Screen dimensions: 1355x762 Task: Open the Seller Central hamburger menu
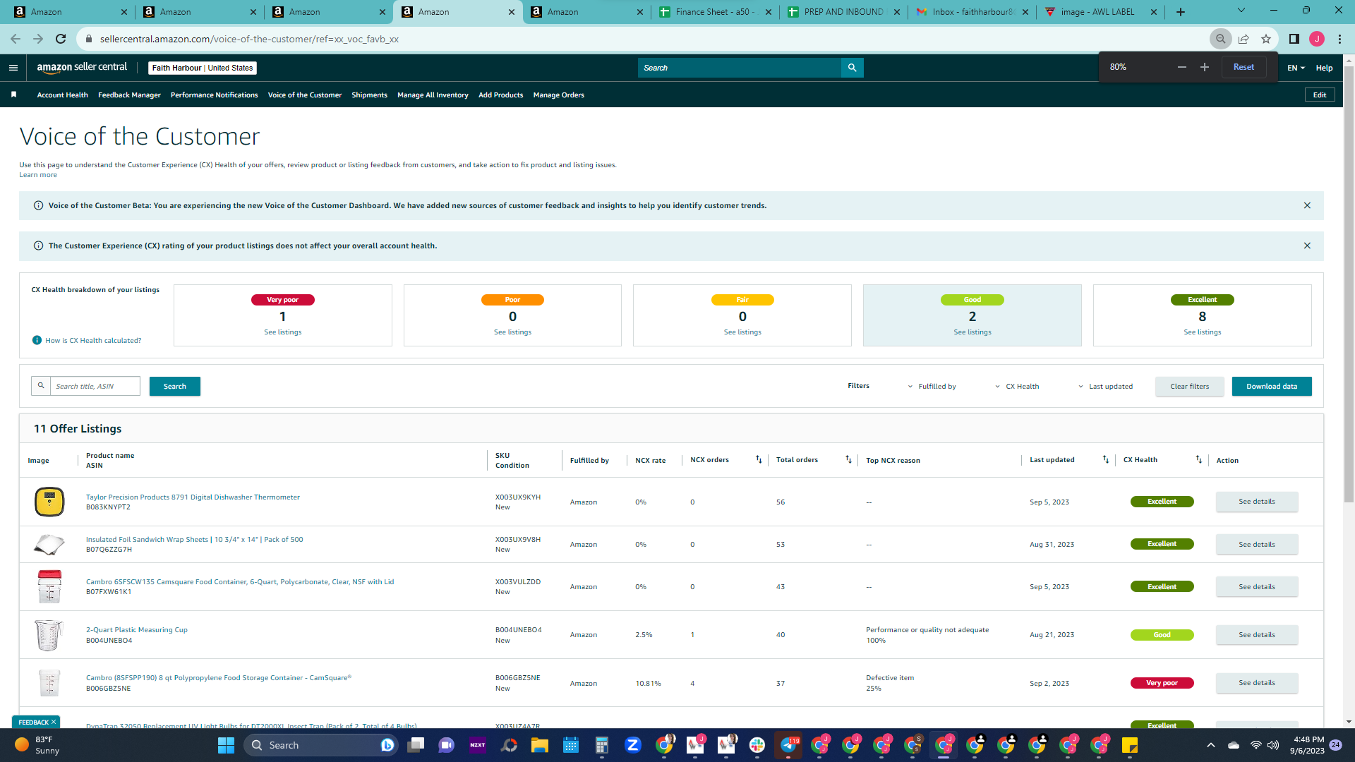coord(13,68)
